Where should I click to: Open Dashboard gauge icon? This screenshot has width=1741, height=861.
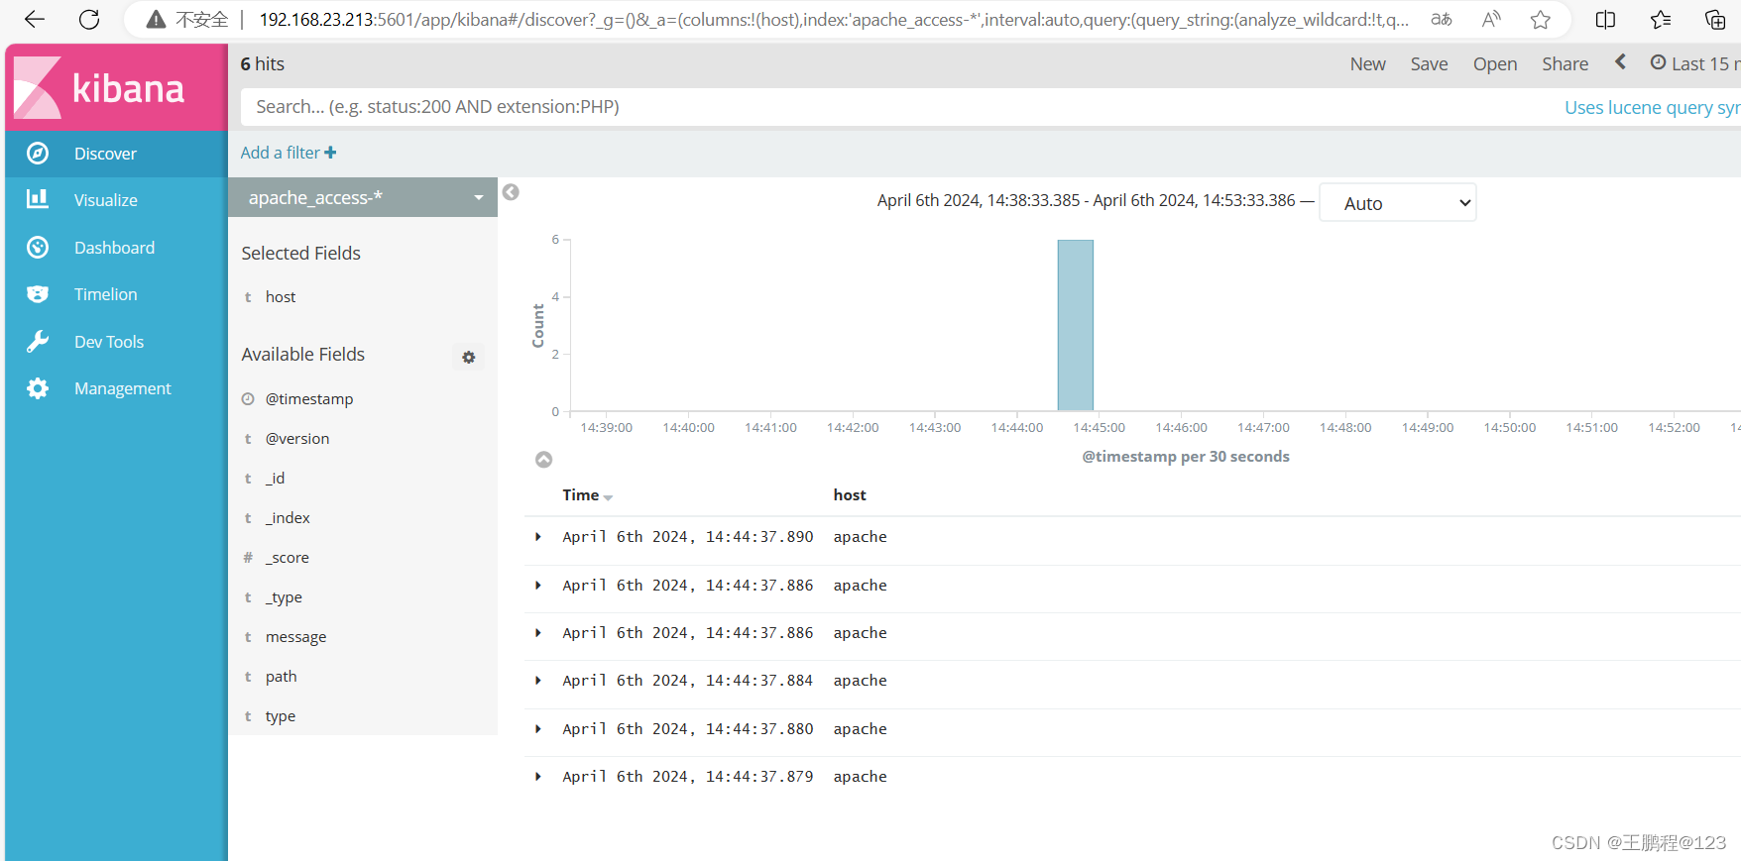[38, 248]
